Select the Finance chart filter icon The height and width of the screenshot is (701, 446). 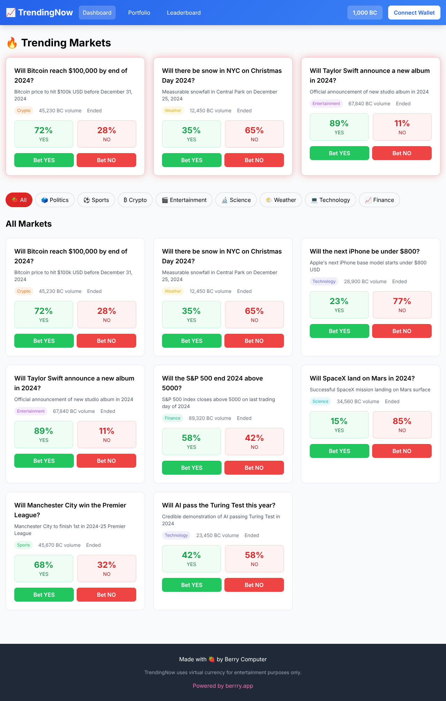pyautogui.click(x=369, y=200)
